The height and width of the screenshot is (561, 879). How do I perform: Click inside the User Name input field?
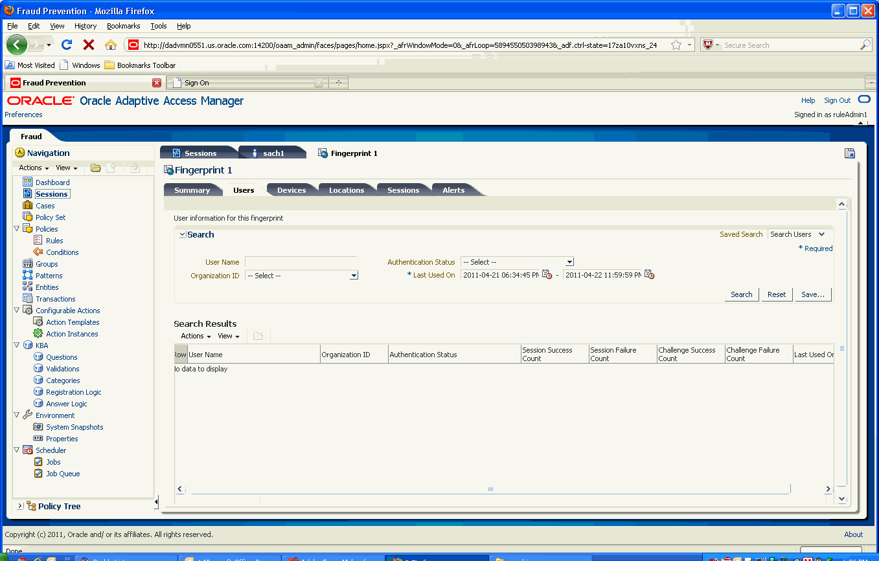[301, 261]
